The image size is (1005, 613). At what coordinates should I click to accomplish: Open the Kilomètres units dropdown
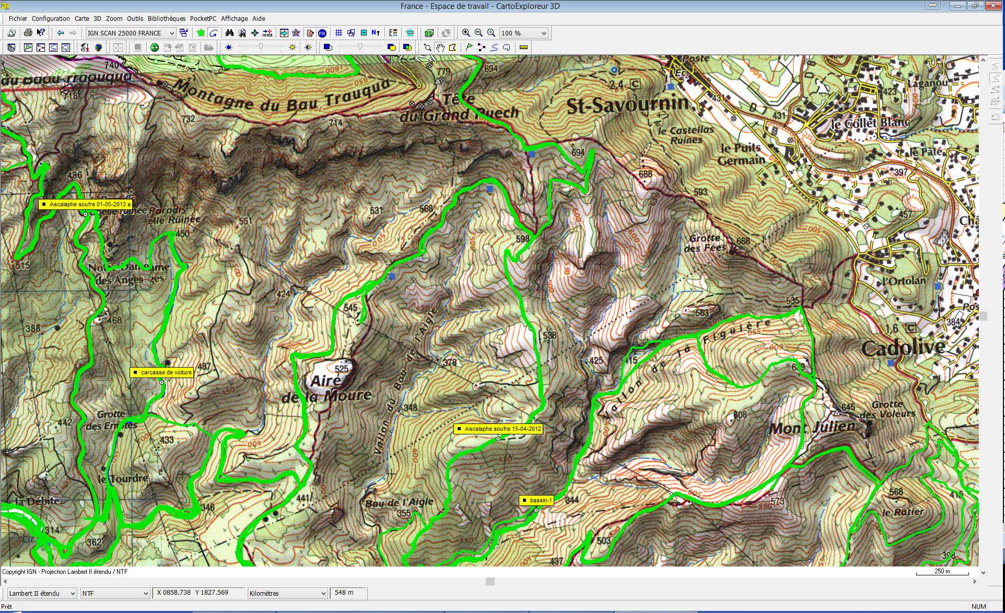pyautogui.click(x=287, y=593)
